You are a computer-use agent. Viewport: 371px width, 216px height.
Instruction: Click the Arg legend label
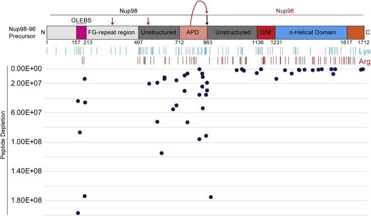click(364, 61)
